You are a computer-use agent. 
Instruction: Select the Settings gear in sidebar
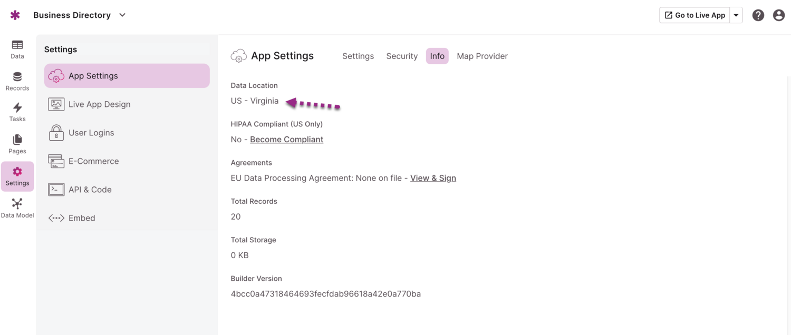tap(17, 176)
